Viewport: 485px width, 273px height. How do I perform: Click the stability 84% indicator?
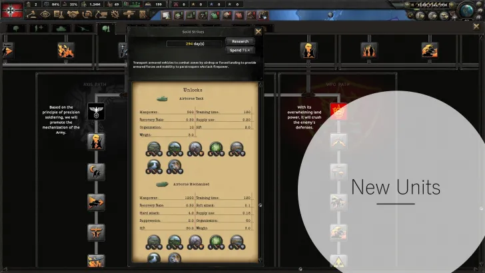tap(52, 5)
